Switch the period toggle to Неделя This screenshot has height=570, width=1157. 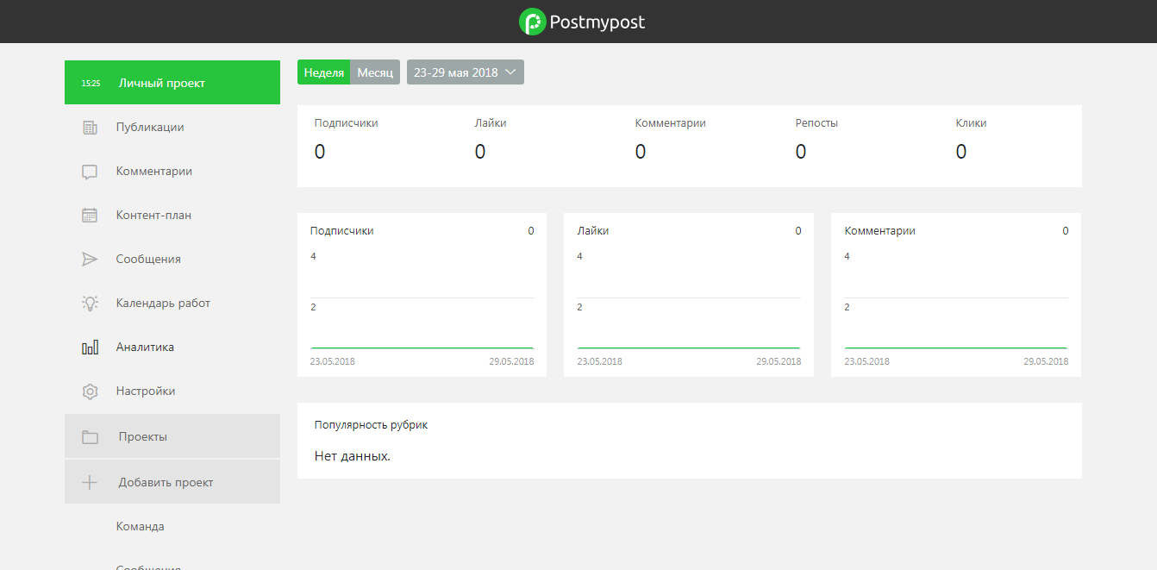coord(324,72)
